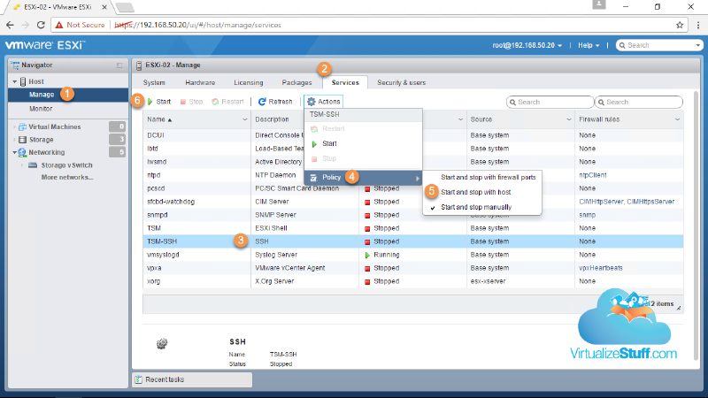Click the second services Search field

pyautogui.click(x=638, y=102)
